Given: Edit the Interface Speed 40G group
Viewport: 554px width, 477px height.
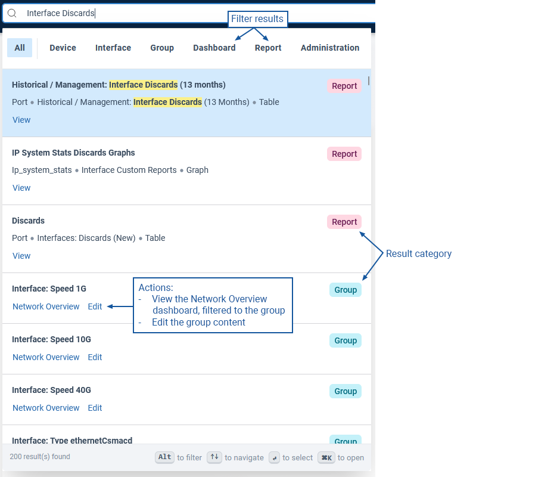Looking at the screenshot, I should click(95, 408).
